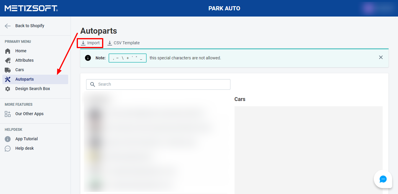
Task: Click the Design Search Box gear icon
Action: tap(8, 89)
